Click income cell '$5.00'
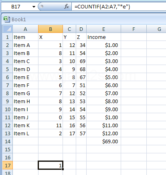 click(x=103, y=77)
